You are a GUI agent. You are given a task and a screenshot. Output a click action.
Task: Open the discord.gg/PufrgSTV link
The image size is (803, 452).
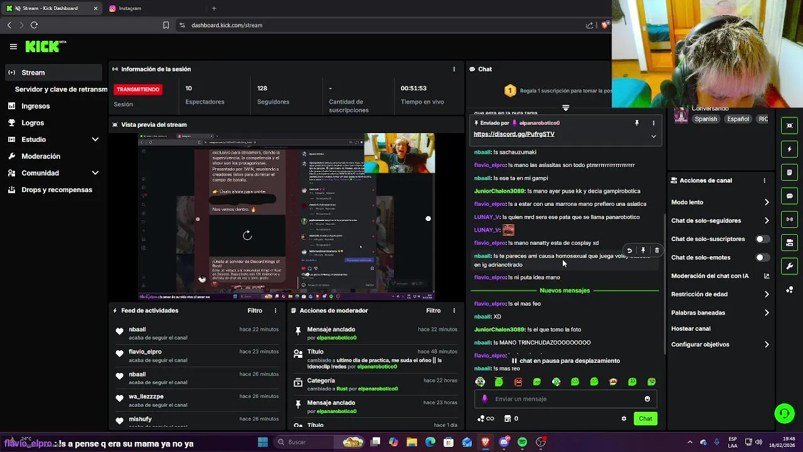(514, 134)
